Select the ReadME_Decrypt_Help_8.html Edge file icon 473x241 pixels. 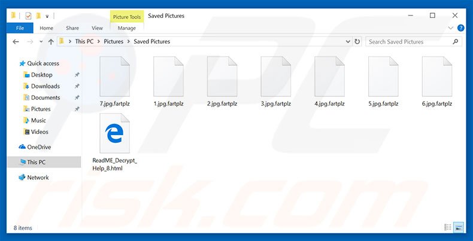114,133
